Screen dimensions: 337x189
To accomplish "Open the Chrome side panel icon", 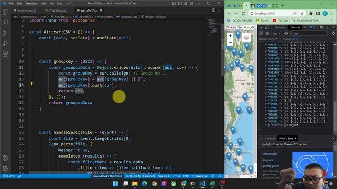I will [318, 14].
